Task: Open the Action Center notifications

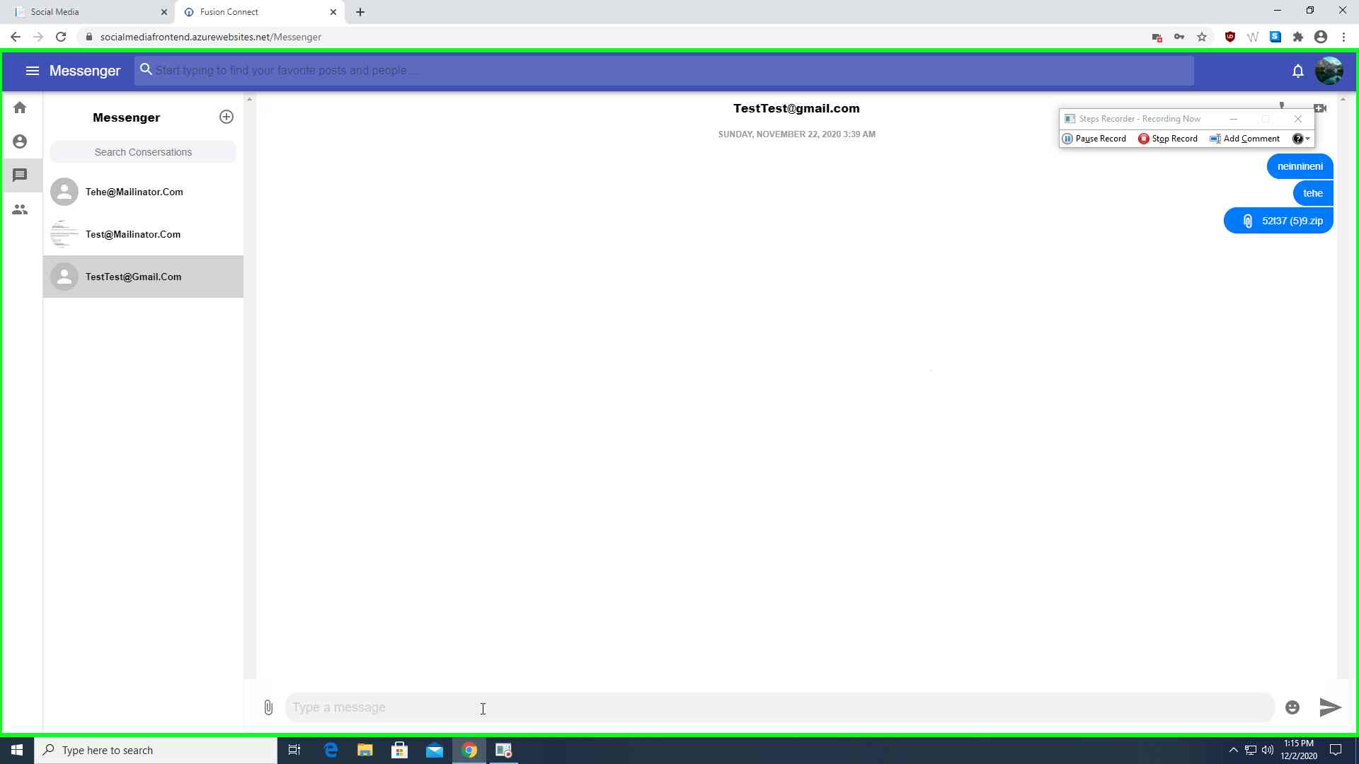Action: pos(1336,750)
